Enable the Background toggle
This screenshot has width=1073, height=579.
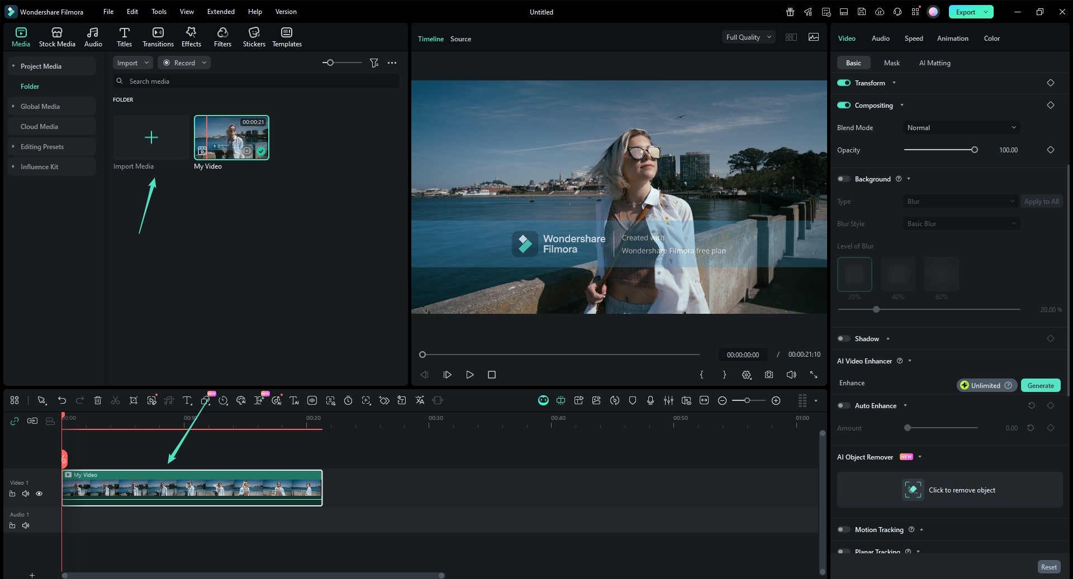844,179
